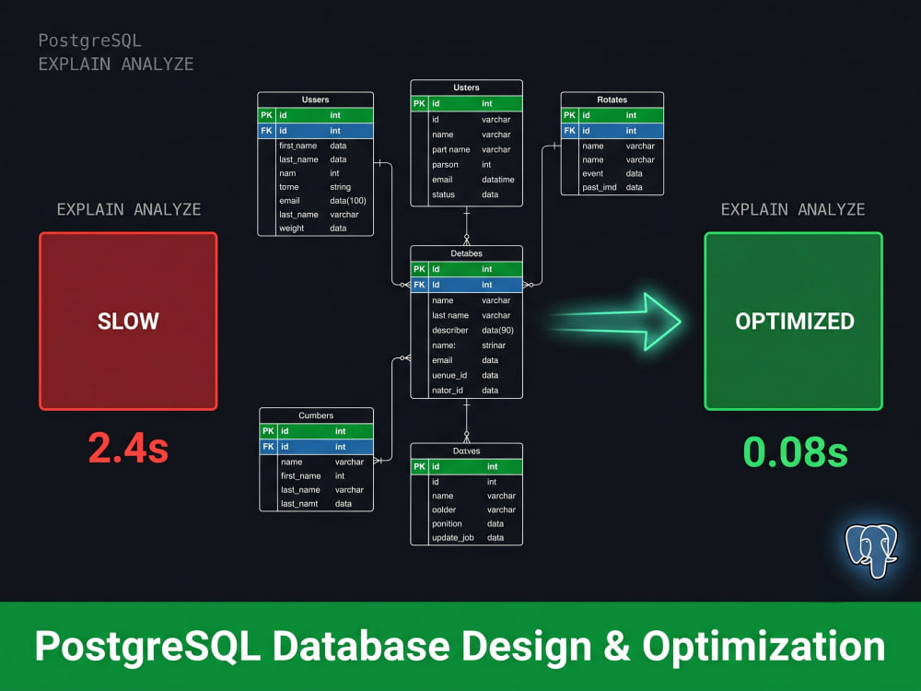
Task: Click the FK badge in the Ussers table
Action: pos(267,131)
